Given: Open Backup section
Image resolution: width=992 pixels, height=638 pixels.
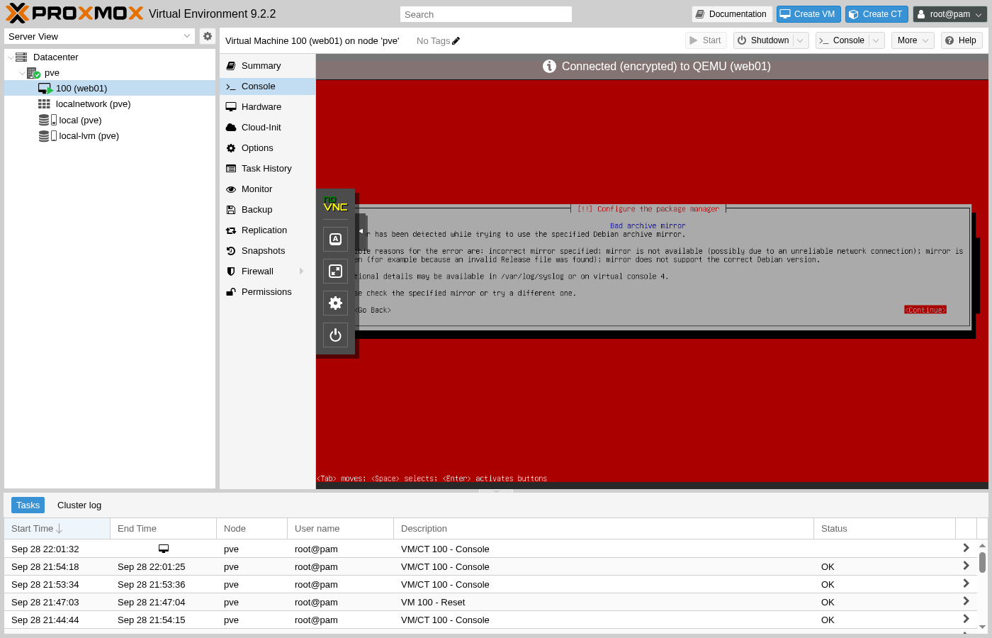Looking at the screenshot, I should (x=267, y=210).
